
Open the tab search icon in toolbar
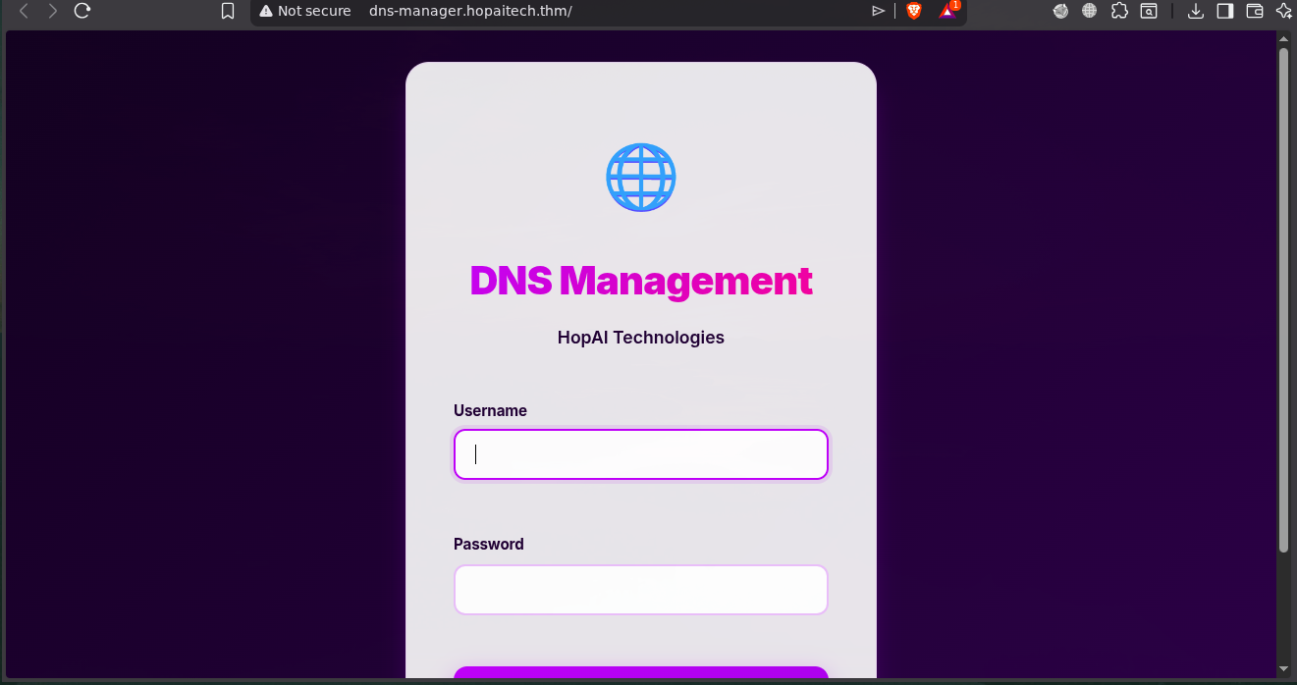1148,11
